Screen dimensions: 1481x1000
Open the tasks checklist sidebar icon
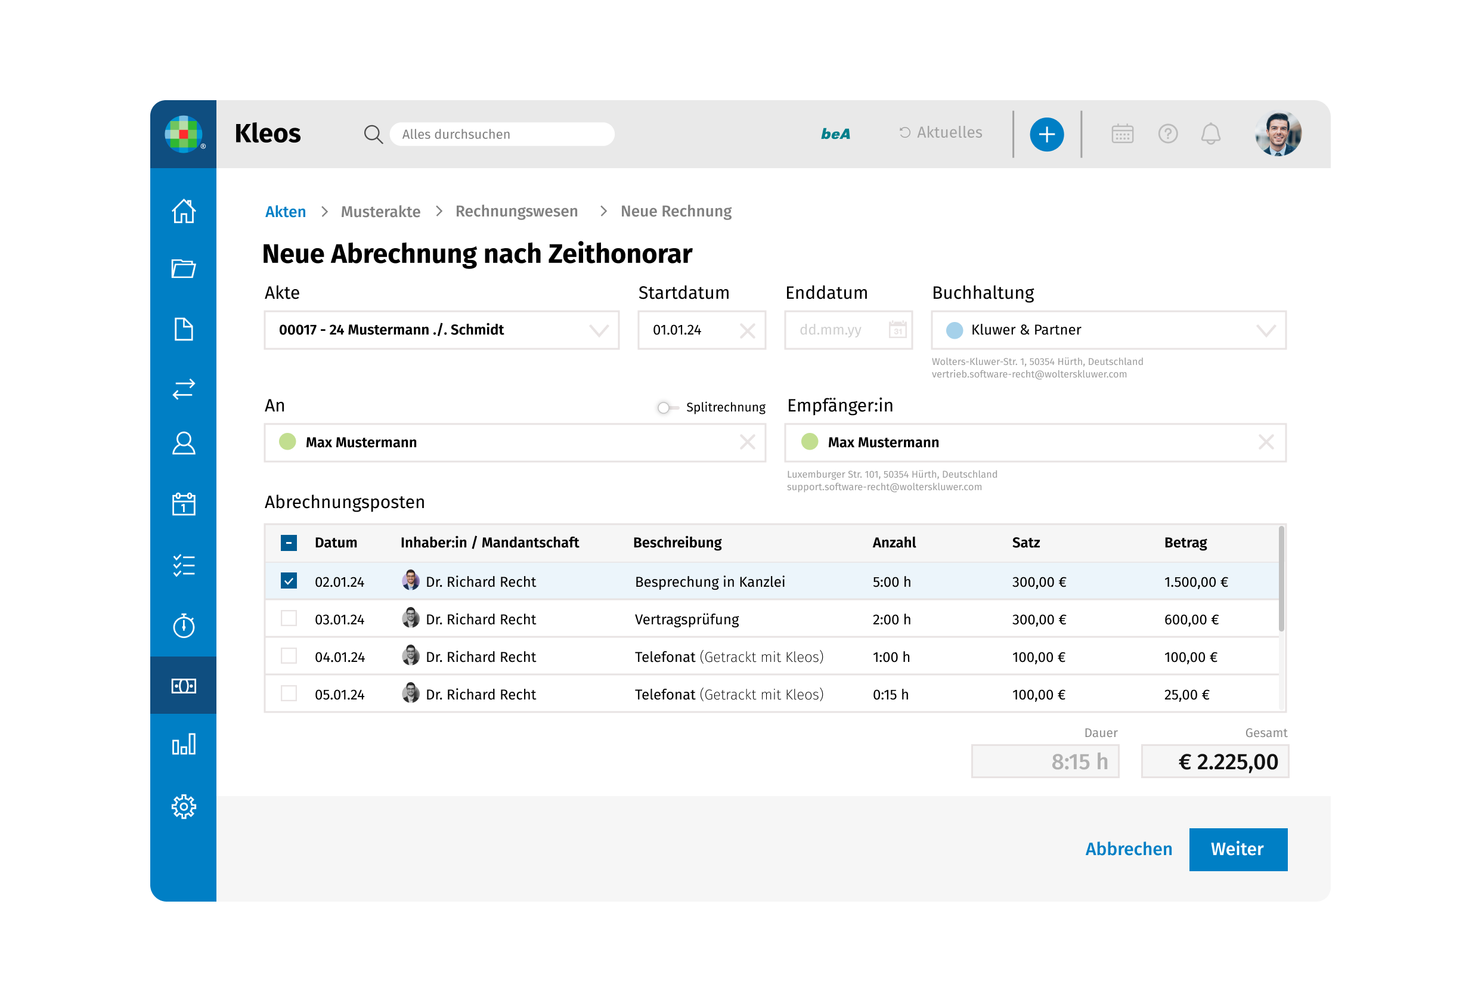tap(184, 566)
